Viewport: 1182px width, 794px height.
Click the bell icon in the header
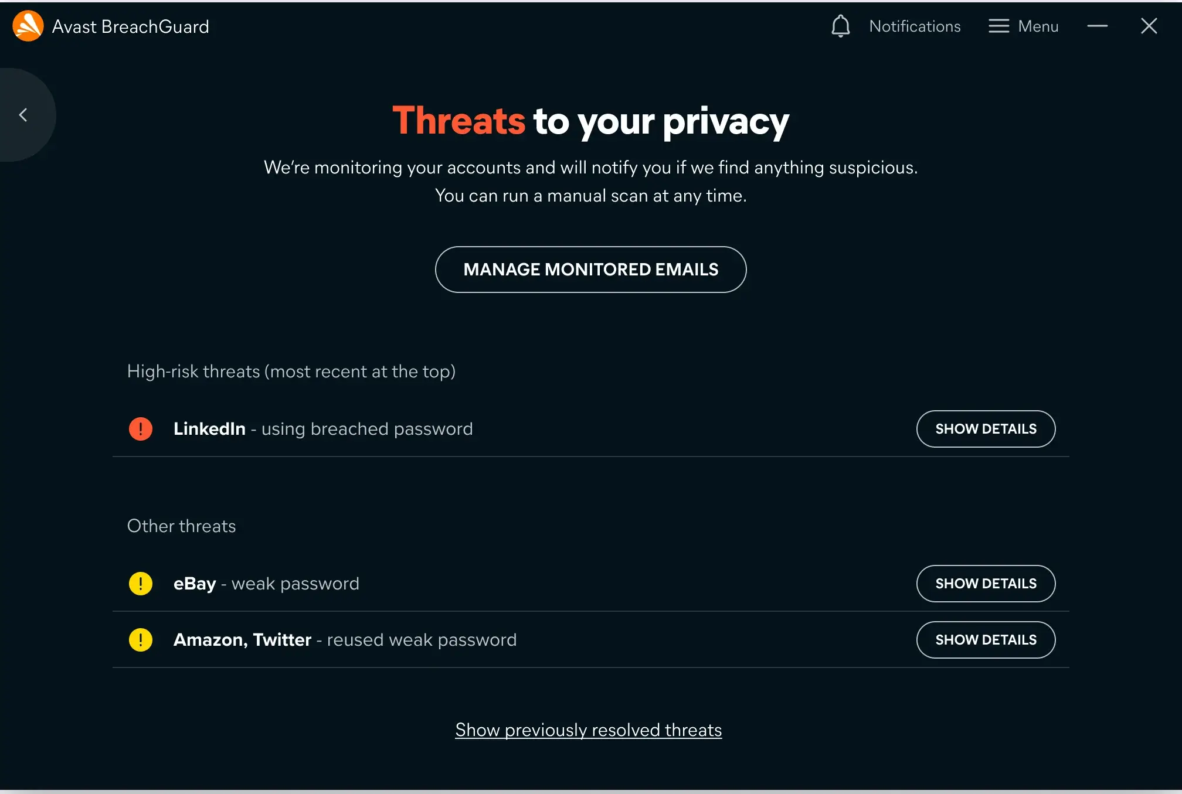pos(841,26)
